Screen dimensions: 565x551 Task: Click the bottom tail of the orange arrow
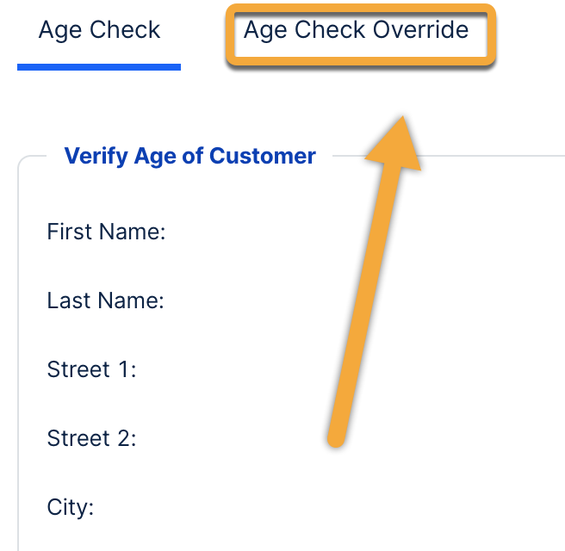click(338, 437)
